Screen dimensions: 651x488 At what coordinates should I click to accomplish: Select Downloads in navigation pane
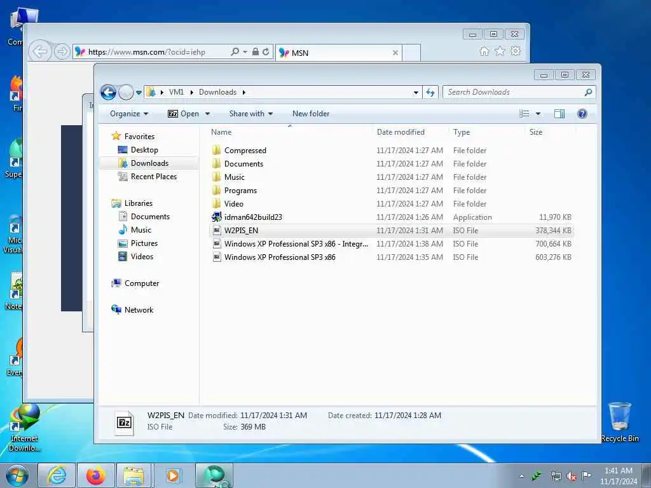149,163
